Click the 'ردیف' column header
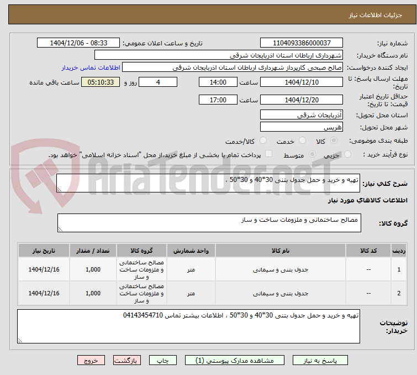 (399, 251)
